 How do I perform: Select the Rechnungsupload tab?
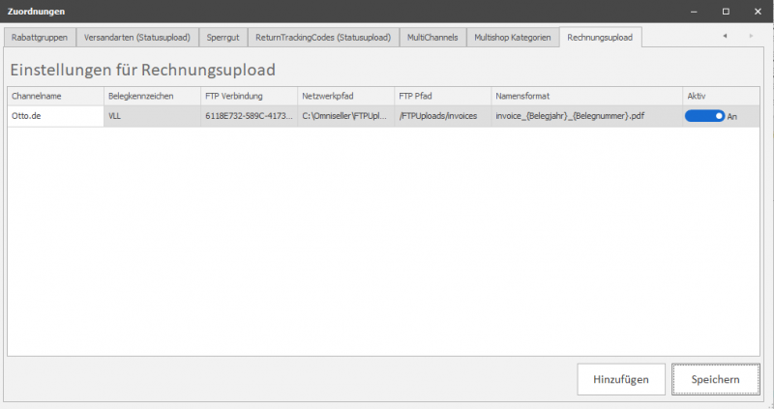(x=601, y=38)
